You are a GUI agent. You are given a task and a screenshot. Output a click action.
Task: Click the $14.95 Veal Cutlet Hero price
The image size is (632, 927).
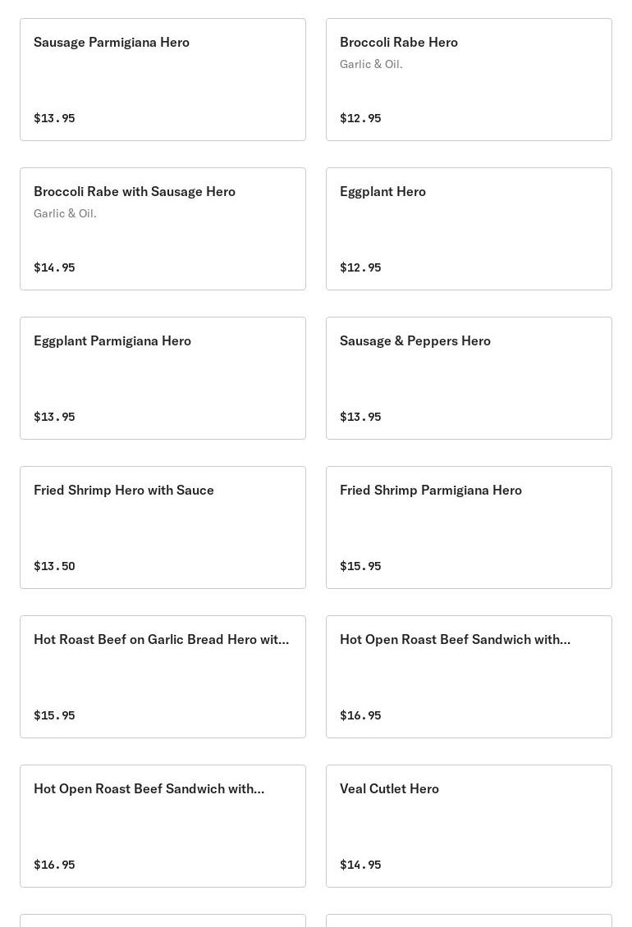point(360,865)
